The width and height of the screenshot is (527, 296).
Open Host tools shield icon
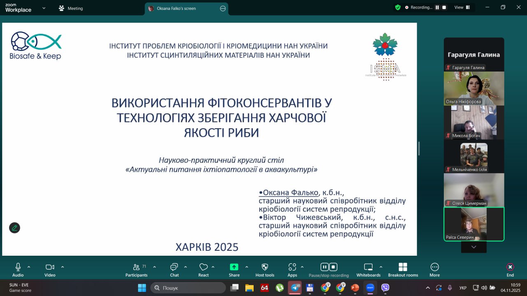(x=265, y=268)
